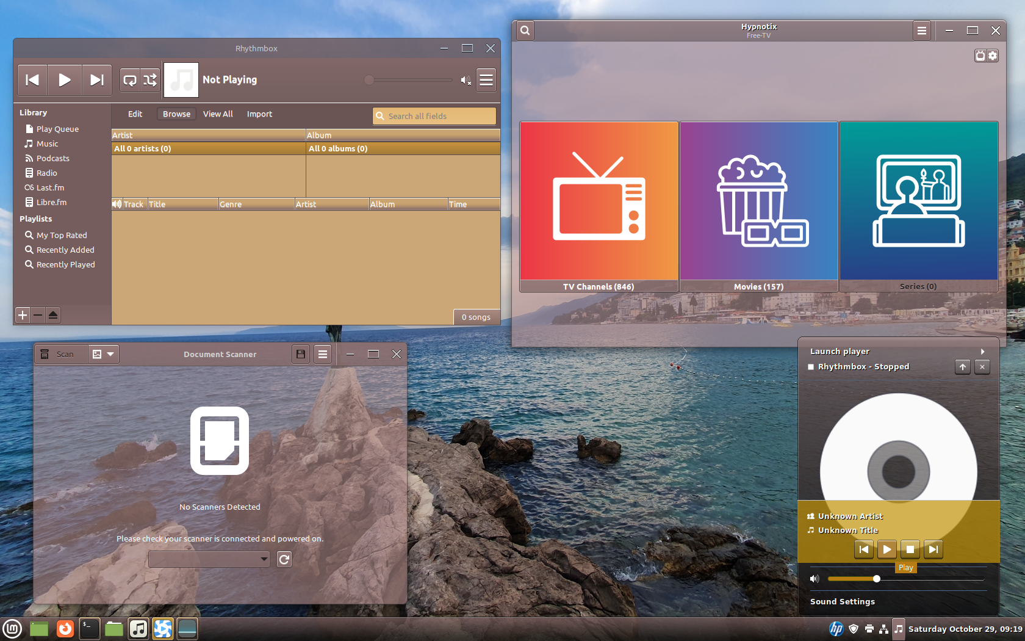Viewport: 1025px width, 641px height.
Task: Click the HP tray icon
Action: 836,629
